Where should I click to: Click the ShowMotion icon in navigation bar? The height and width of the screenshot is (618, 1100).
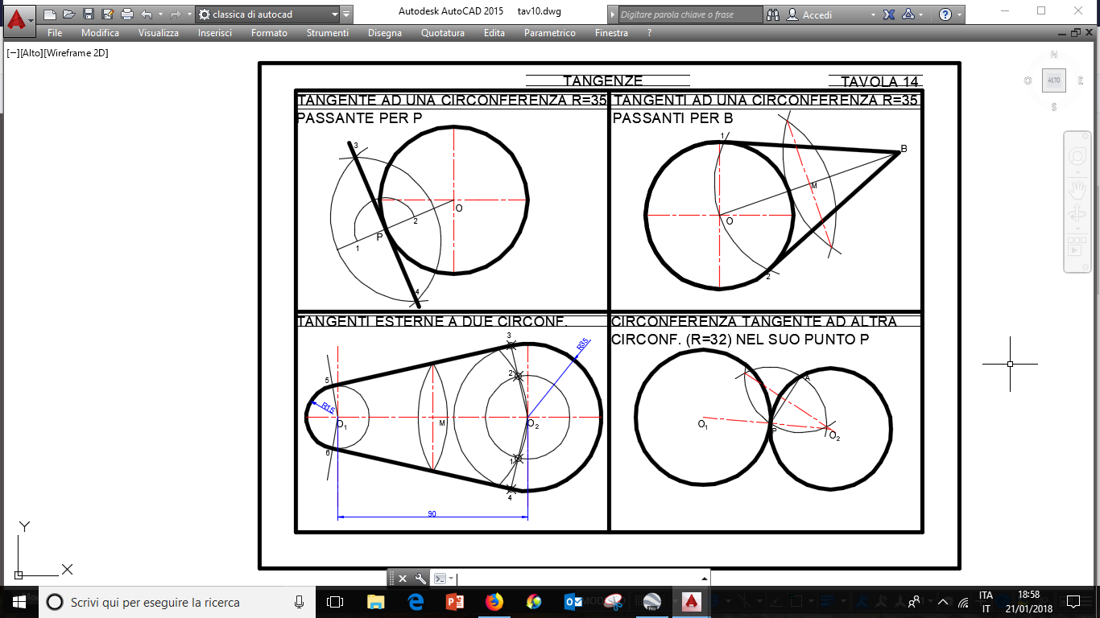click(1077, 246)
